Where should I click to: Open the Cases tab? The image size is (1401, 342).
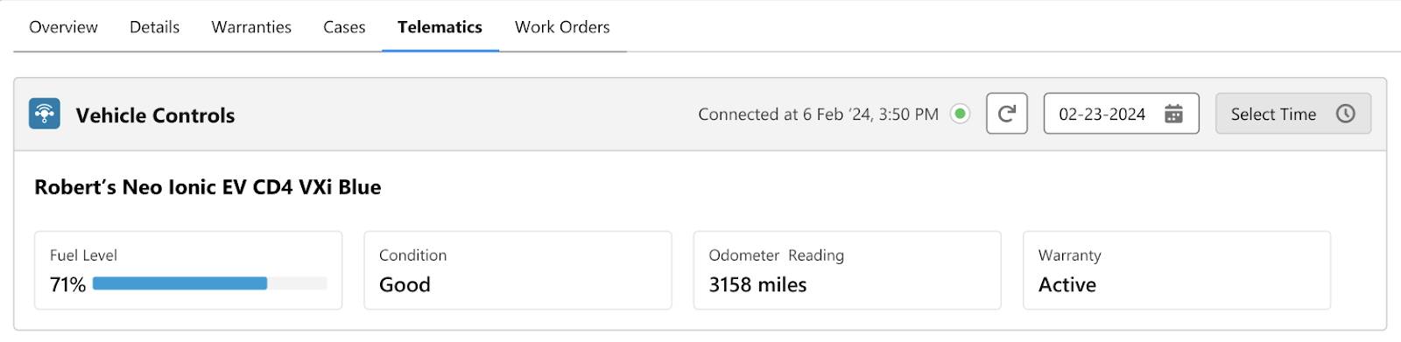click(344, 27)
